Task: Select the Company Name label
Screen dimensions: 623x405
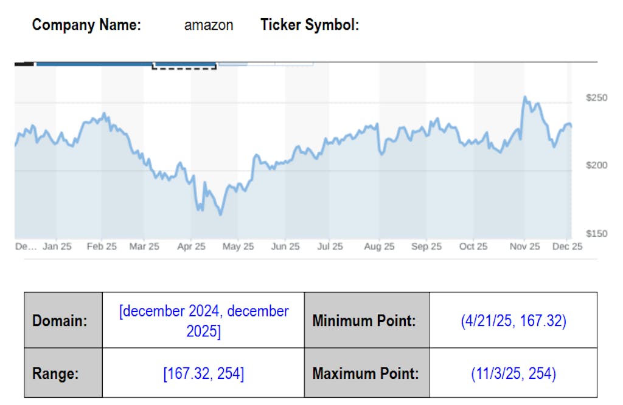Action: pyautogui.click(x=86, y=26)
